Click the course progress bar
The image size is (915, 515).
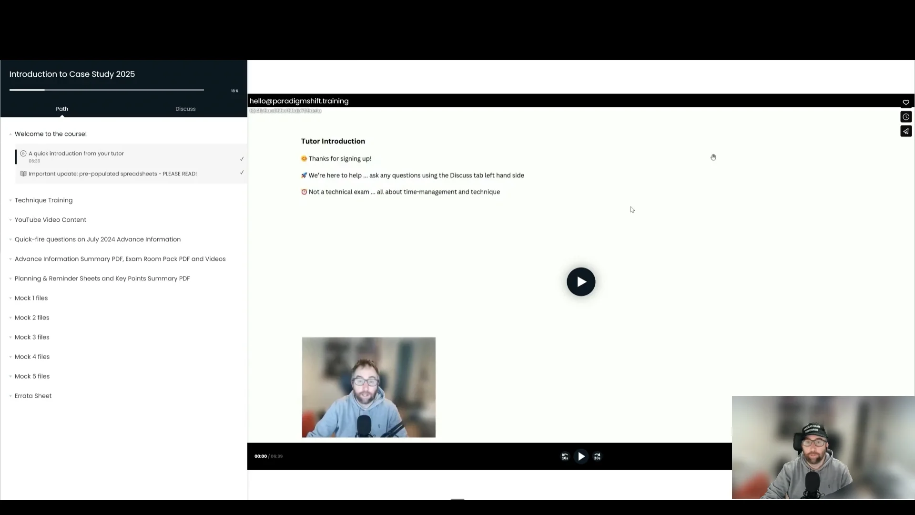pos(106,90)
